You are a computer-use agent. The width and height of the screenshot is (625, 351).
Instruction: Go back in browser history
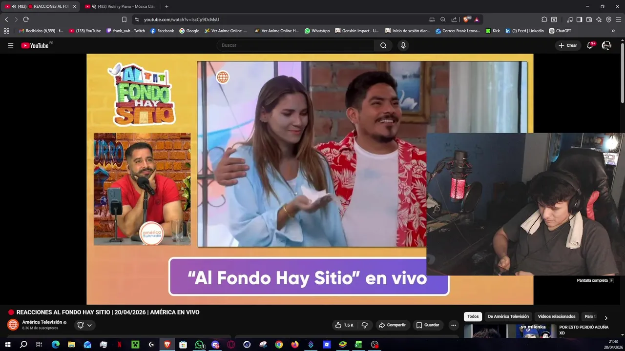coord(6,19)
